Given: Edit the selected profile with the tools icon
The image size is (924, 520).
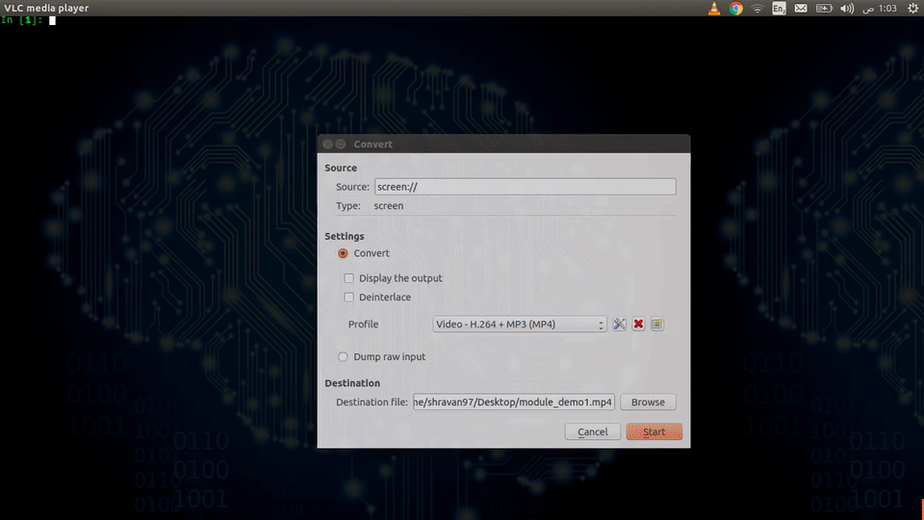Looking at the screenshot, I should (x=619, y=325).
